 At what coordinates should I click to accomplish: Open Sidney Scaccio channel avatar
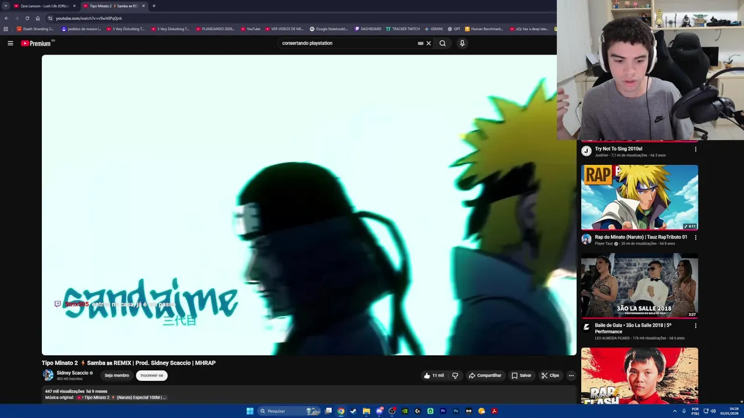click(48, 376)
